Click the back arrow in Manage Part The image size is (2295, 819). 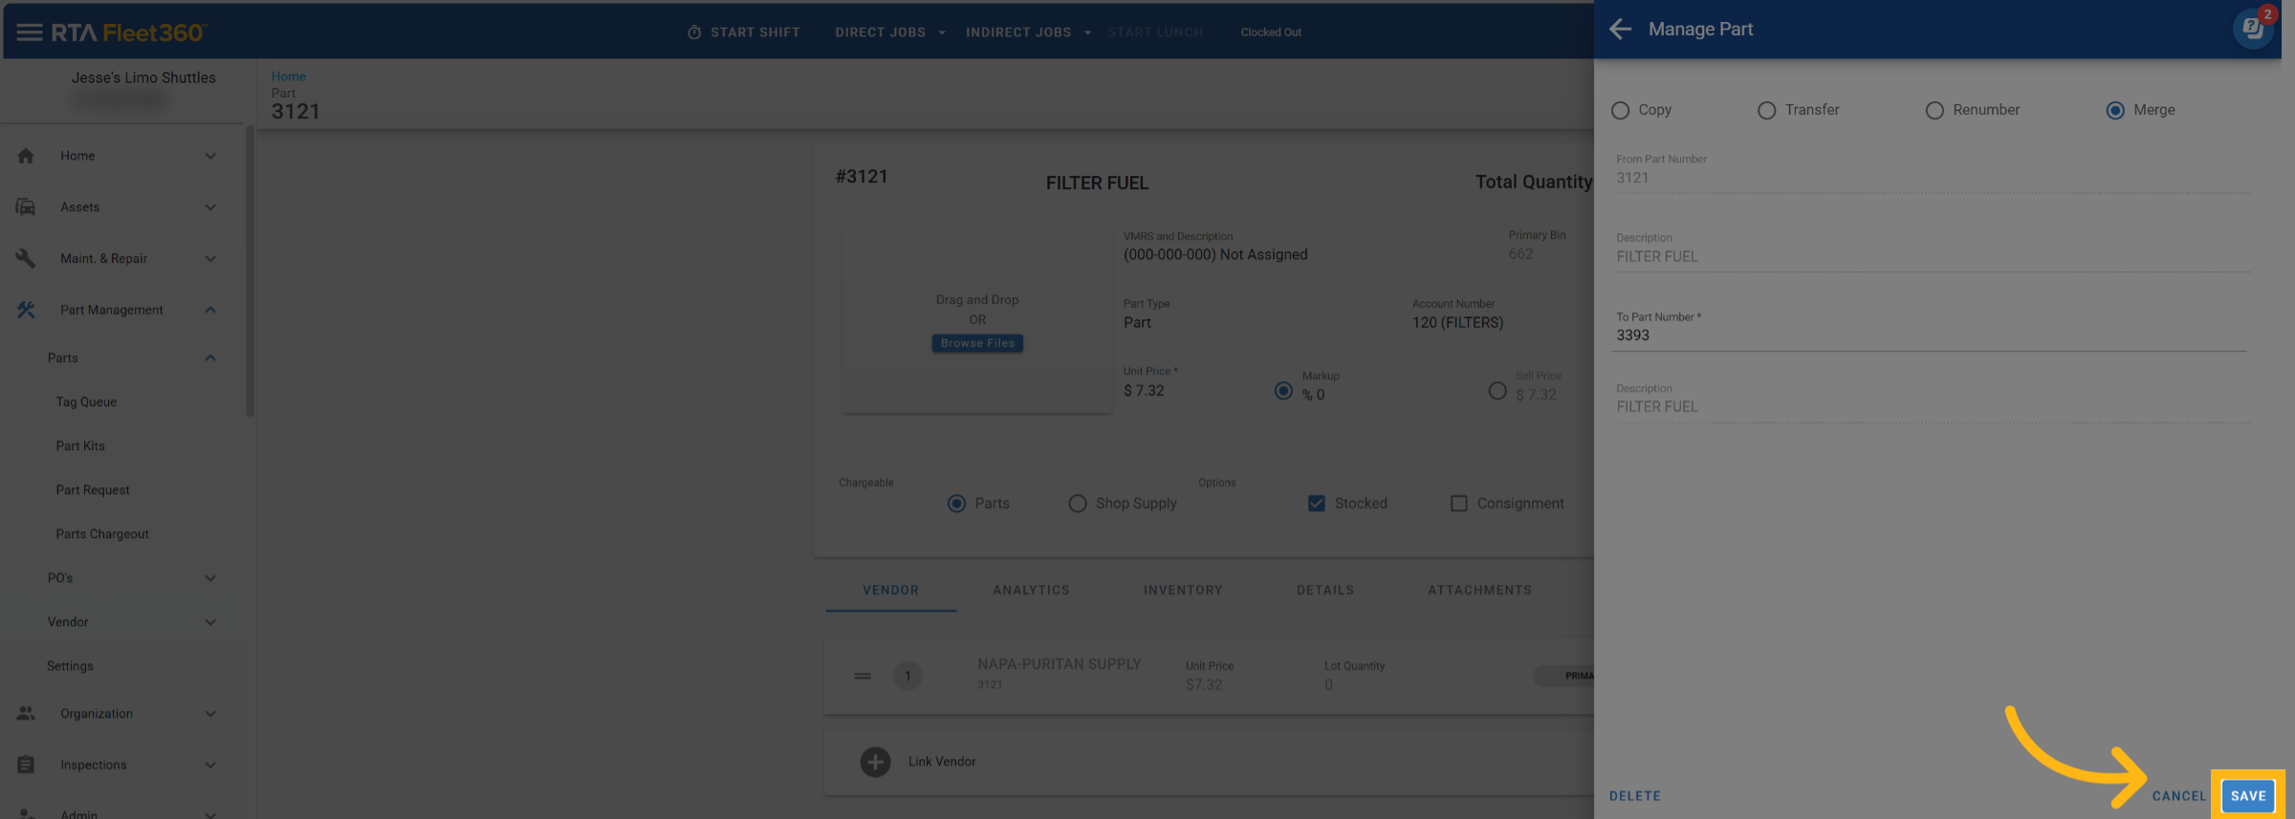(x=1620, y=30)
